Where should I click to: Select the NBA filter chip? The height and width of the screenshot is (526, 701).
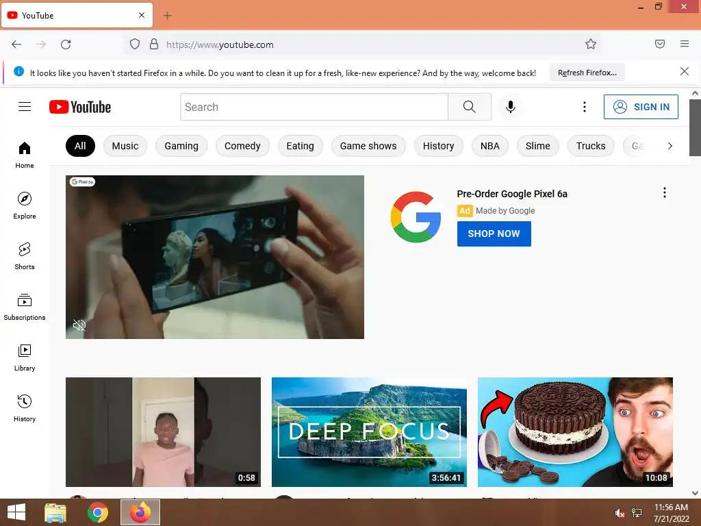click(x=490, y=146)
